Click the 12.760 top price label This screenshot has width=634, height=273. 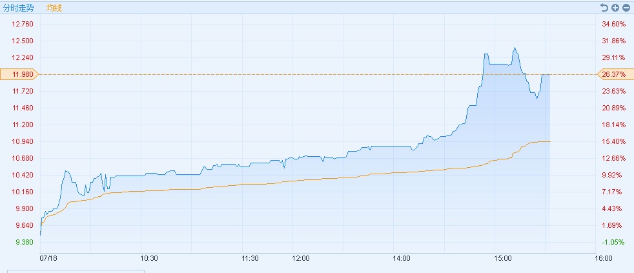point(23,24)
